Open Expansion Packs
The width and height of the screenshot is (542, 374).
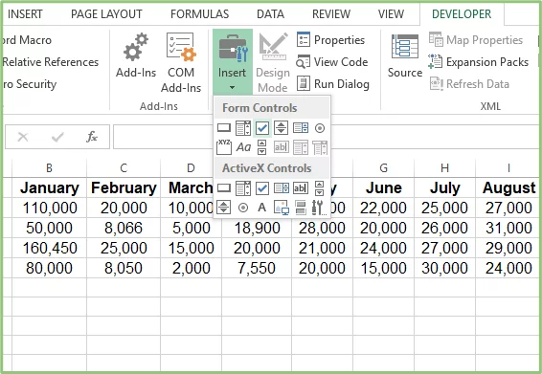[479, 62]
